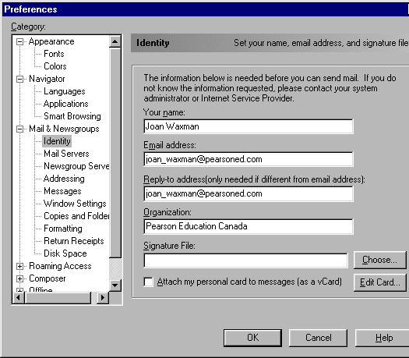The width and height of the screenshot is (409, 358).
Task: Collapse the Mail & Newsgroups category
Action: point(19,129)
